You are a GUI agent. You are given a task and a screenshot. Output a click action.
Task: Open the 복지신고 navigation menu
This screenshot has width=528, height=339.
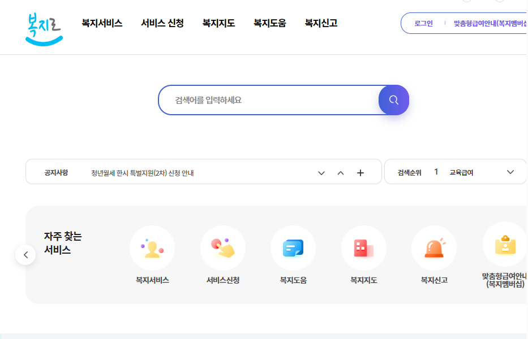[321, 23]
